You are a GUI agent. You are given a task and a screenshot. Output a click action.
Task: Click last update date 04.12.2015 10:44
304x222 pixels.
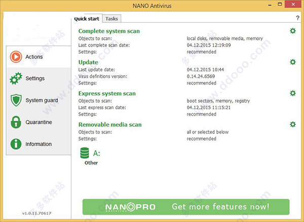tap(205, 69)
